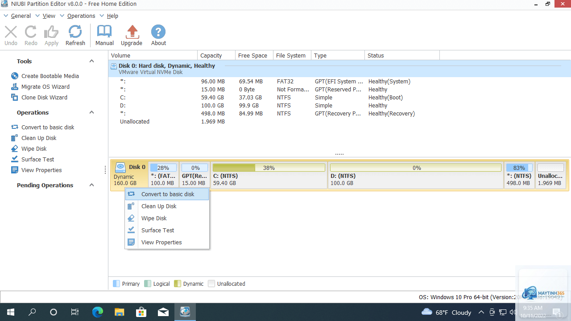Click the Apply thumbs-up icon
Image resolution: width=571 pixels, height=321 pixels.
pyautogui.click(x=51, y=32)
